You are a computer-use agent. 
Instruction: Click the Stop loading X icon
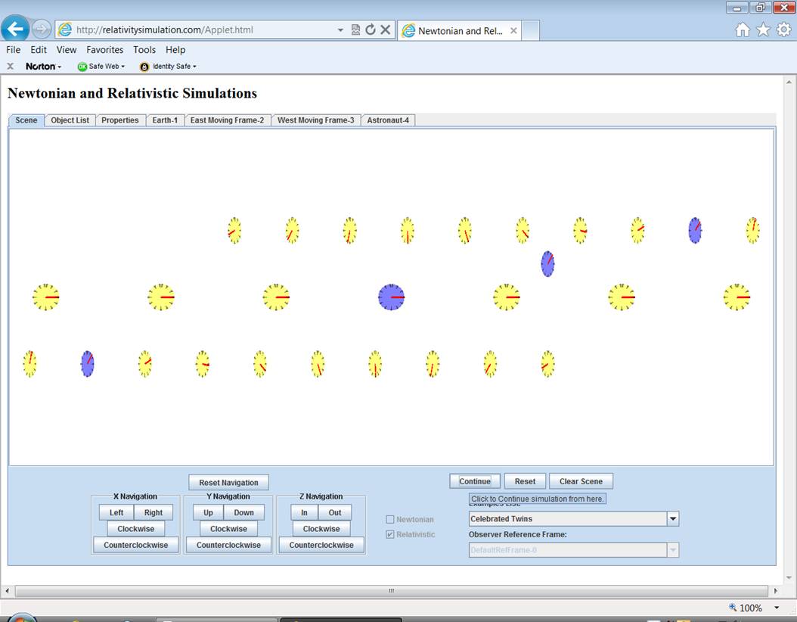(385, 30)
